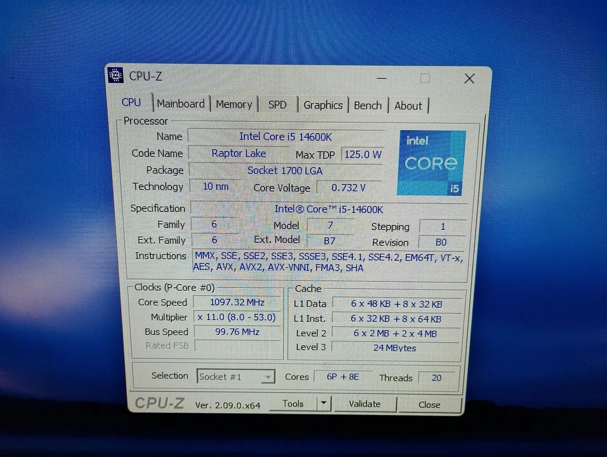Click the 'Clocks (P-Core #0)' group label

(x=175, y=287)
